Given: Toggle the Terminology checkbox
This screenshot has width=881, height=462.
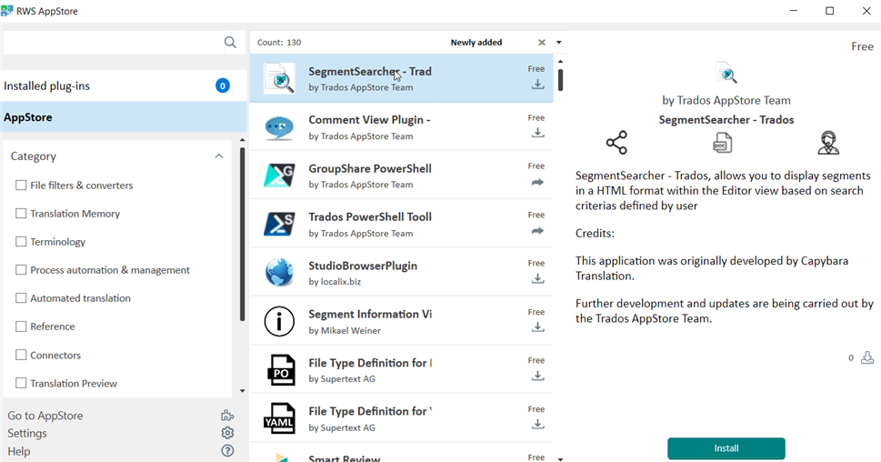Looking at the screenshot, I should [x=21, y=241].
